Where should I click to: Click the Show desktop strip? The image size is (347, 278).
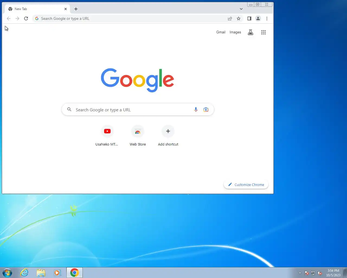[x=345, y=273]
